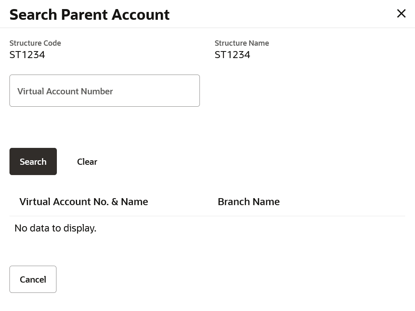Dismiss the dialog with the X icon
The height and width of the screenshot is (311, 415).
(401, 14)
